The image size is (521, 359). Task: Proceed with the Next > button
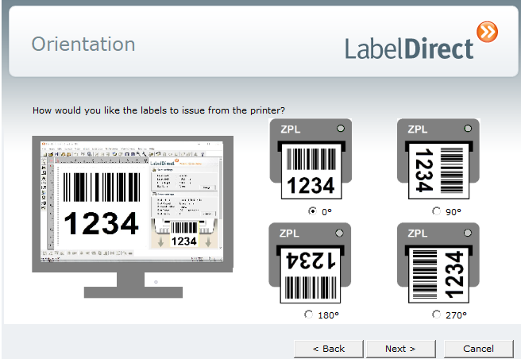pyautogui.click(x=401, y=349)
